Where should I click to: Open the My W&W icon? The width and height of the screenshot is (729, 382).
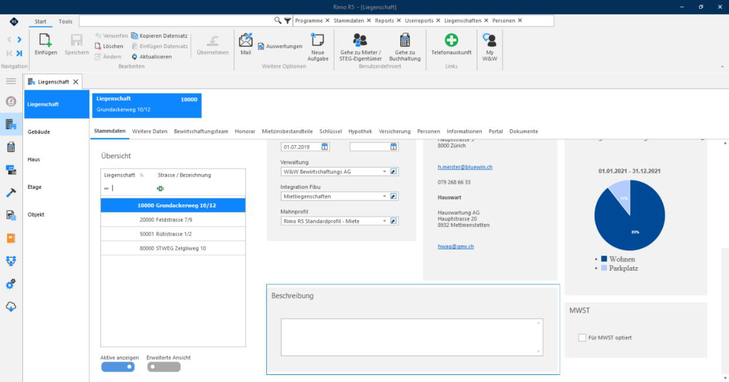tap(489, 40)
